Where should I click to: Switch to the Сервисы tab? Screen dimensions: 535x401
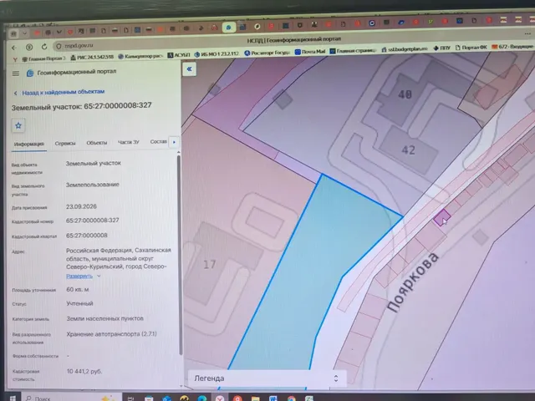tap(65, 143)
